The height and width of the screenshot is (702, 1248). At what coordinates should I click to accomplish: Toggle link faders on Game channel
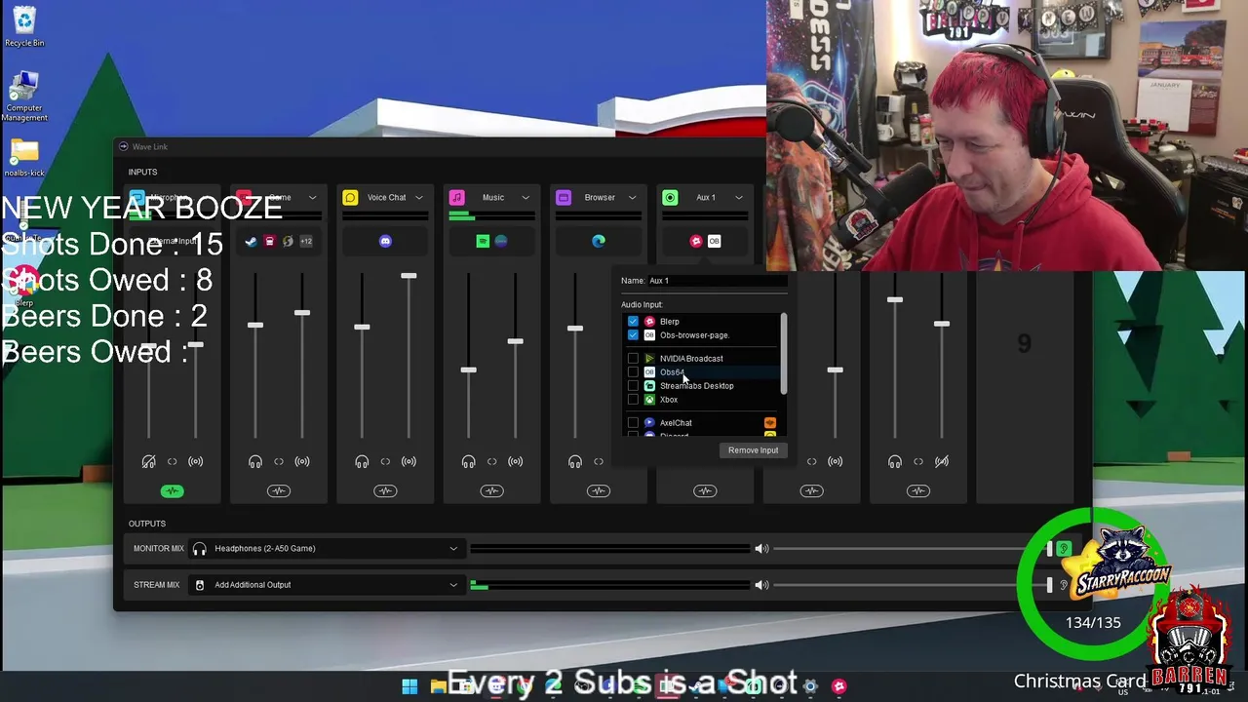(x=279, y=461)
